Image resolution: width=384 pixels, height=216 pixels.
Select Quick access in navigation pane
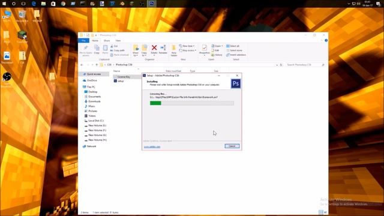click(94, 74)
